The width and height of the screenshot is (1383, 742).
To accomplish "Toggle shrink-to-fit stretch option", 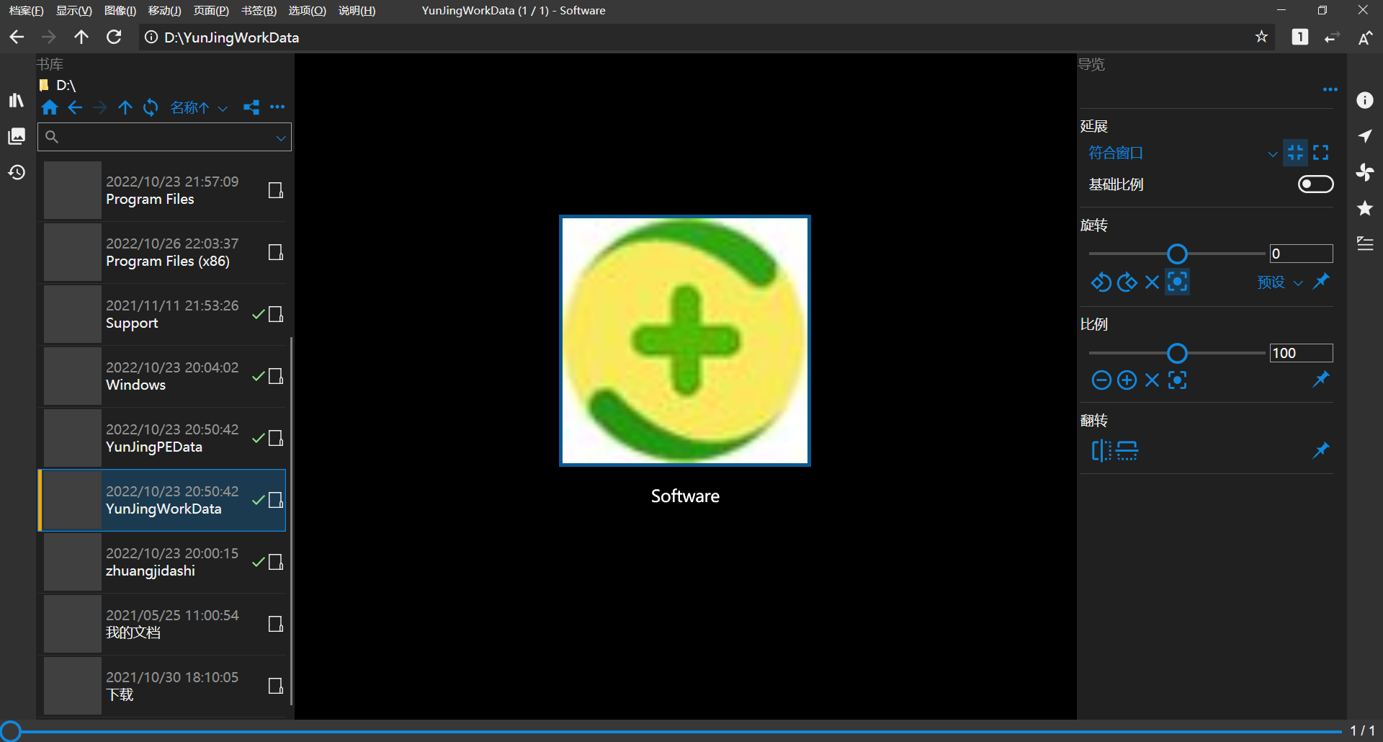I will (1295, 152).
